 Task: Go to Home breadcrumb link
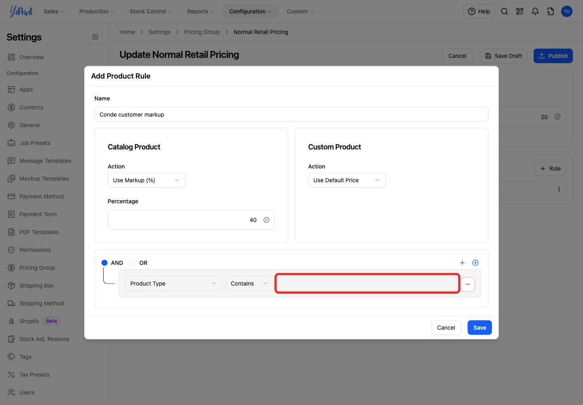point(127,32)
